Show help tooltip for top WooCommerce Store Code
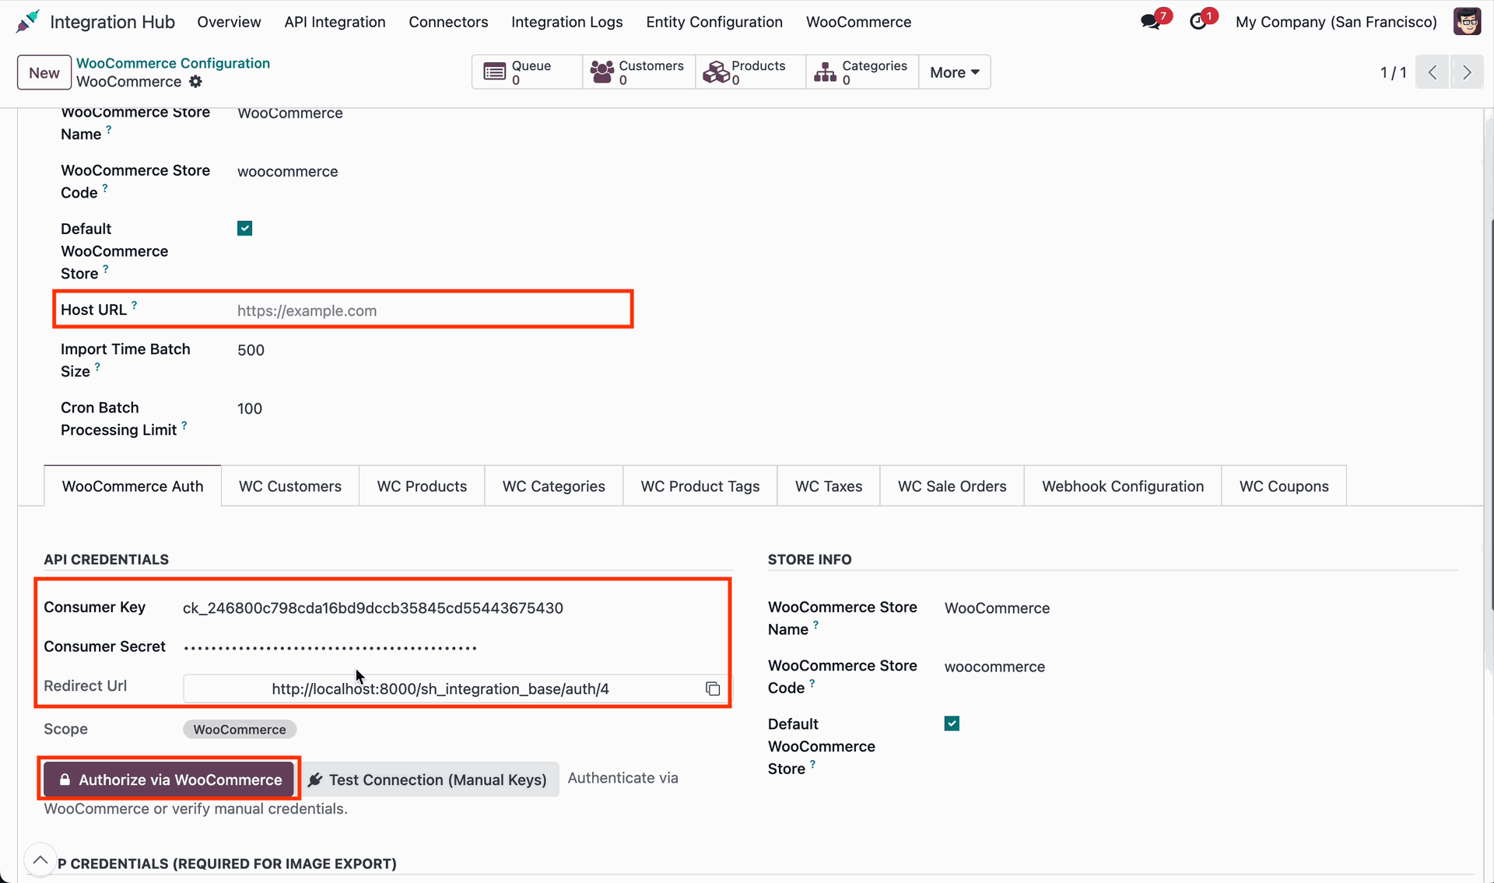Image resolution: width=1494 pixels, height=883 pixels. tap(105, 187)
